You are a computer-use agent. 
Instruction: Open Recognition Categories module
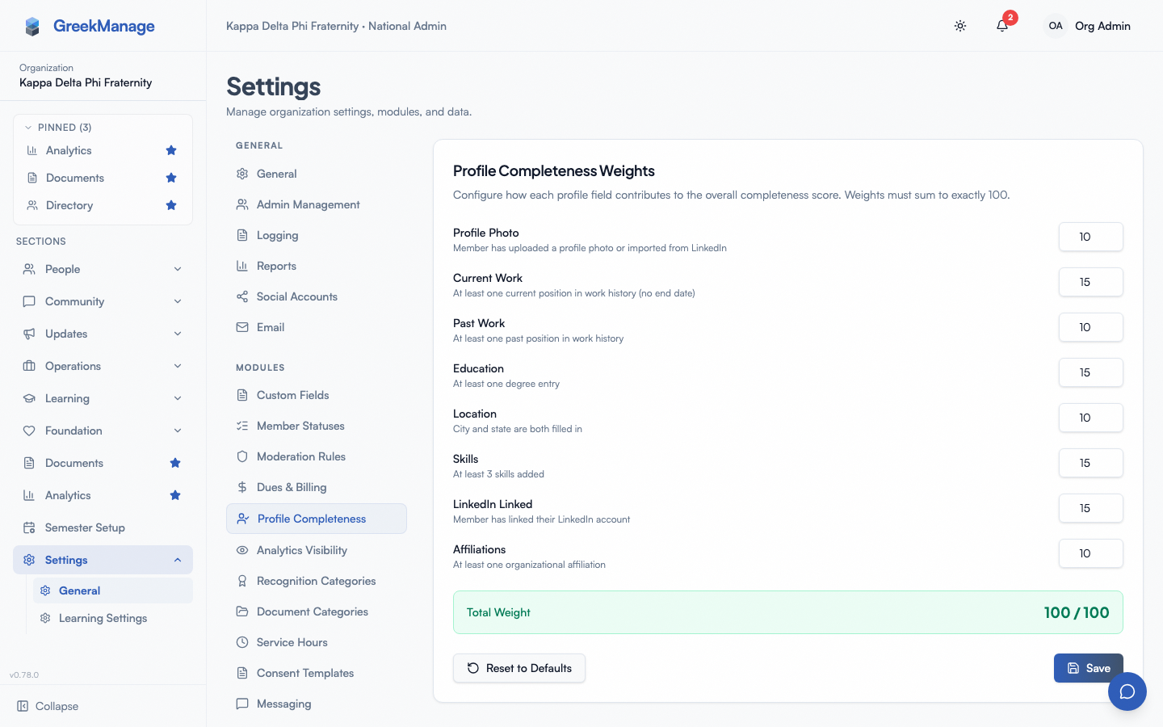click(x=317, y=581)
